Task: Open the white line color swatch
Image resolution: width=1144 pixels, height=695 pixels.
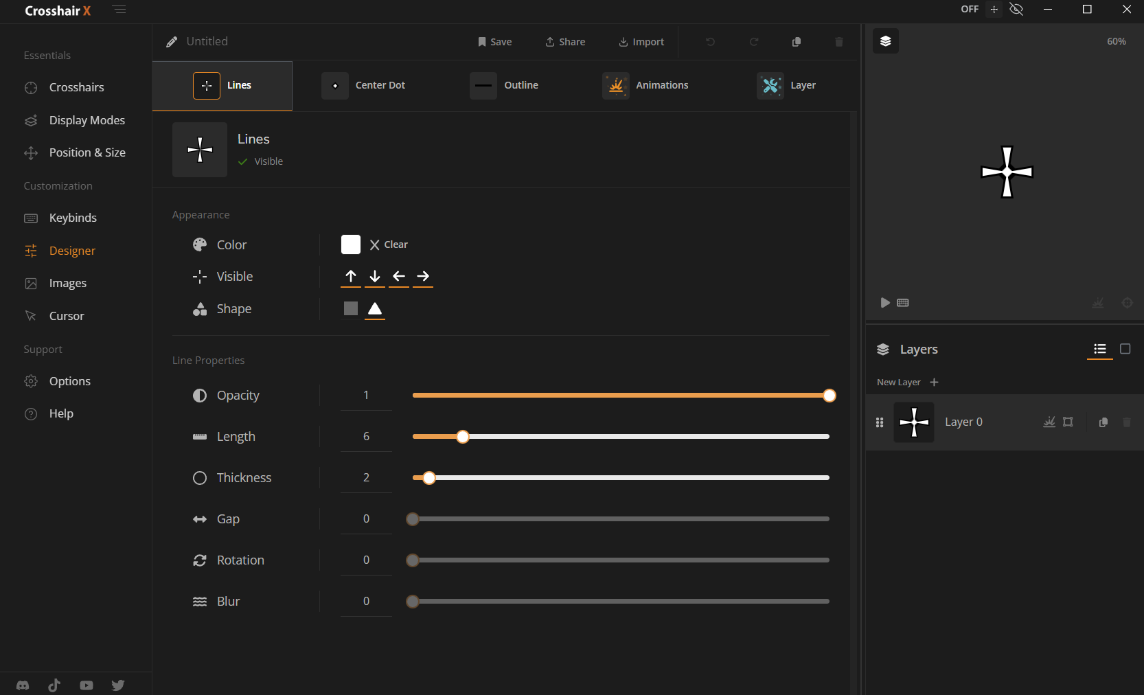Action: pos(351,244)
